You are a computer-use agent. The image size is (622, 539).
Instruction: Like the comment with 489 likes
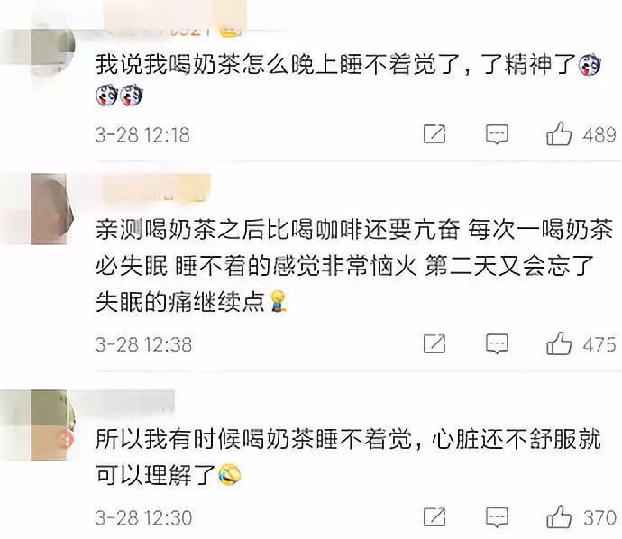pyautogui.click(x=559, y=133)
